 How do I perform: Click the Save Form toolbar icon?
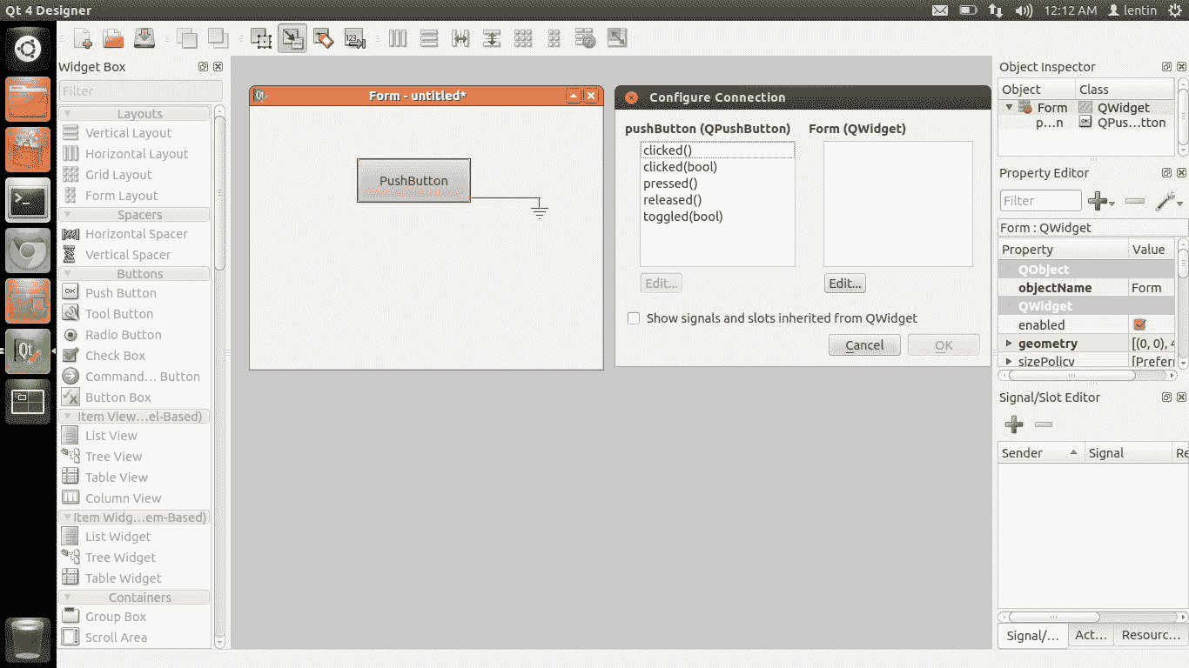coord(144,38)
